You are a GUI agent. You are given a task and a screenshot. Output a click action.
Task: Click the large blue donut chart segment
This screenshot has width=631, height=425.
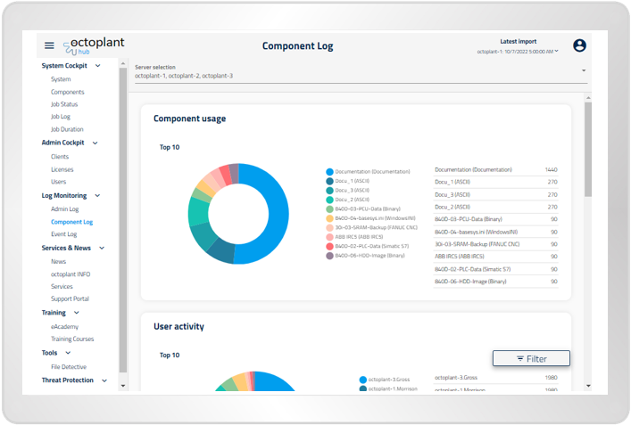click(278, 214)
